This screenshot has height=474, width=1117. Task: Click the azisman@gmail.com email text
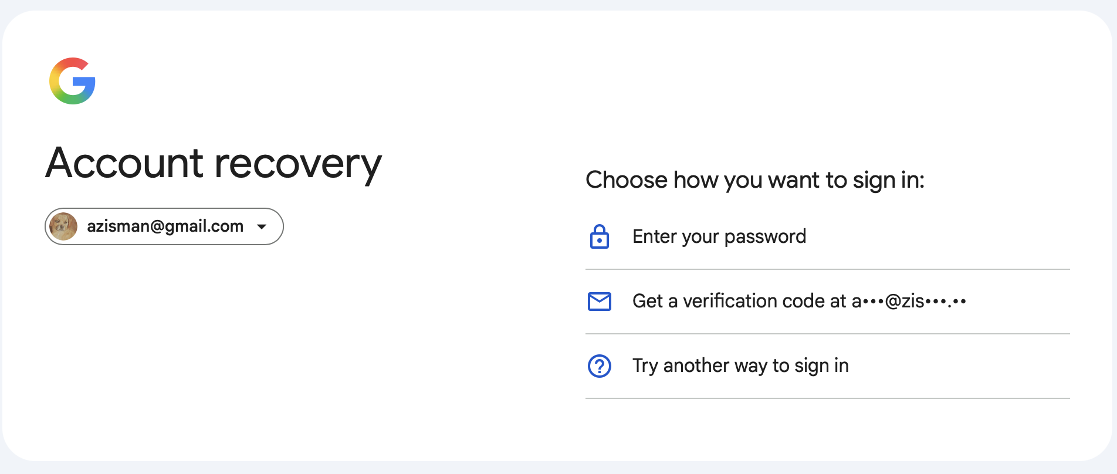click(x=165, y=226)
